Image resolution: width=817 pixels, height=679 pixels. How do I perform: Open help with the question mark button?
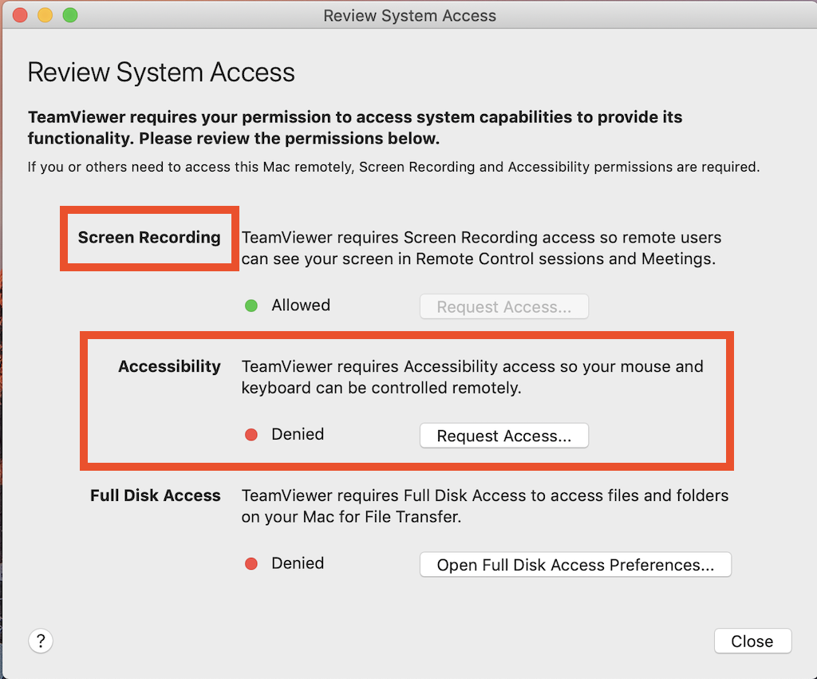click(41, 641)
